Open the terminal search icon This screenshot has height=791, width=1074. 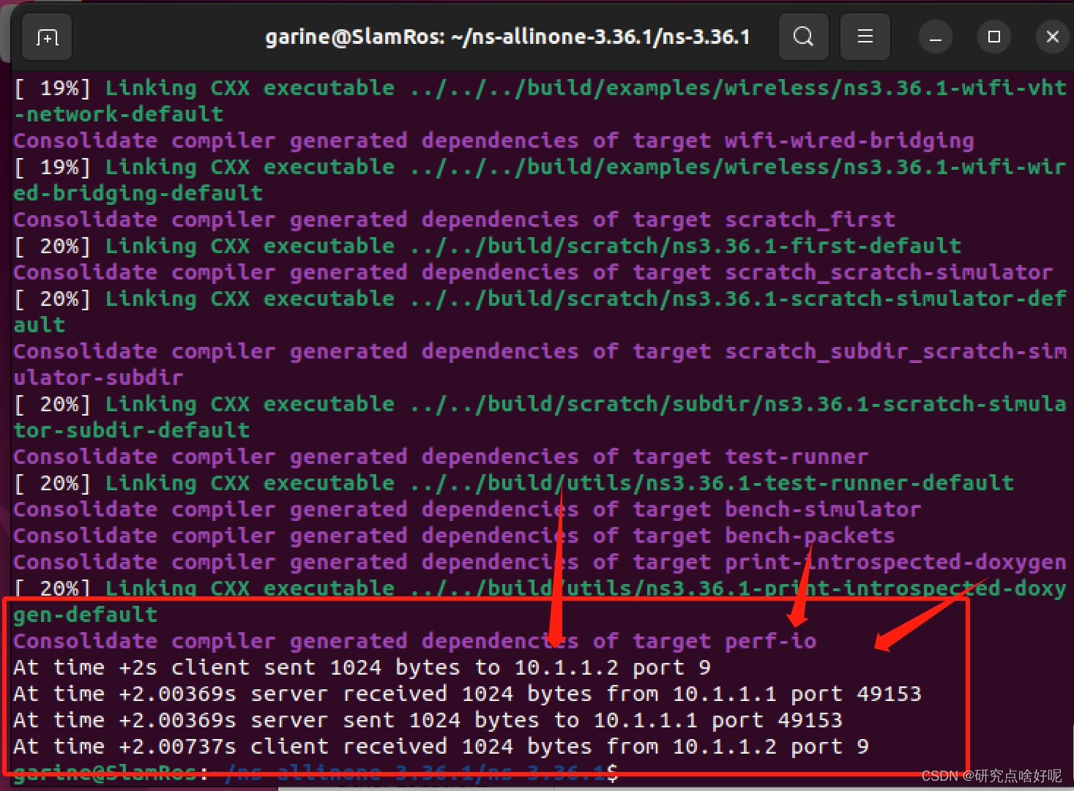coord(803,37)
